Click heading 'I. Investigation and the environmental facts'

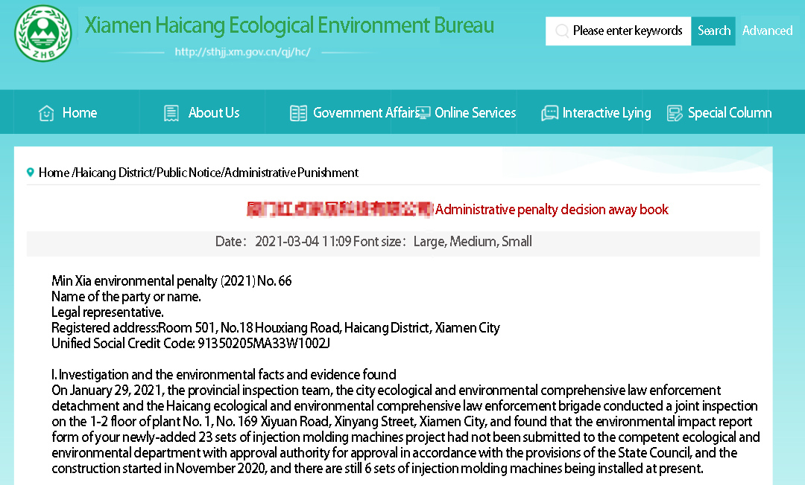pos(224,374)
